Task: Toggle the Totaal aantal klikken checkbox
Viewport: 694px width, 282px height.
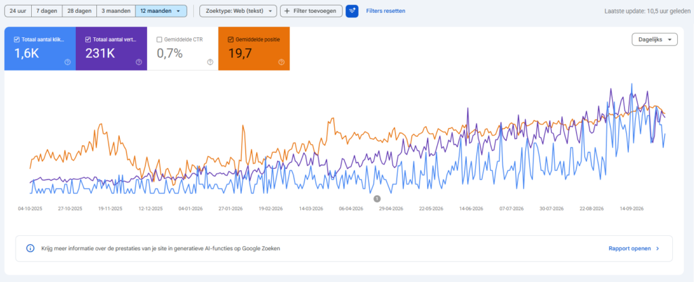Action: [17, 39]
